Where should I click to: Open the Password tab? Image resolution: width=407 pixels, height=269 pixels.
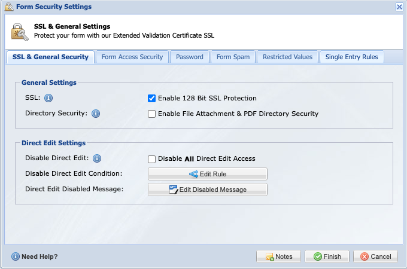click(190, 57)
